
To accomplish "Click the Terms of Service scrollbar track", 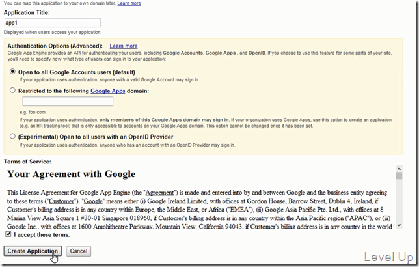I will click(x=399, y=201).
